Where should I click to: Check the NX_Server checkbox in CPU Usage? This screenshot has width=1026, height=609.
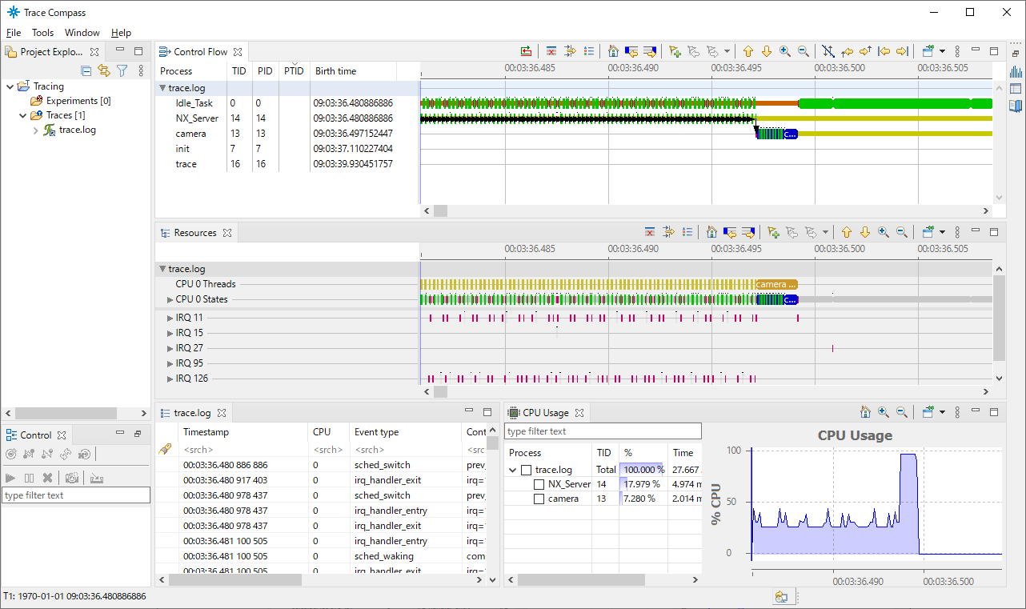pos(540,484)
